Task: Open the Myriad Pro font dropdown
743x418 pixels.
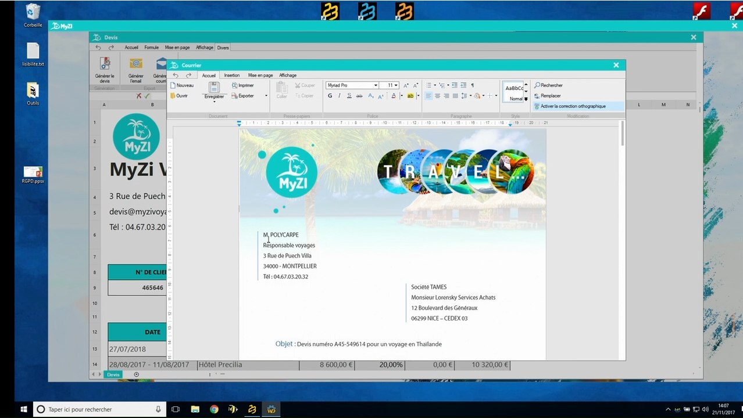Action: click(x=376, y=85)
